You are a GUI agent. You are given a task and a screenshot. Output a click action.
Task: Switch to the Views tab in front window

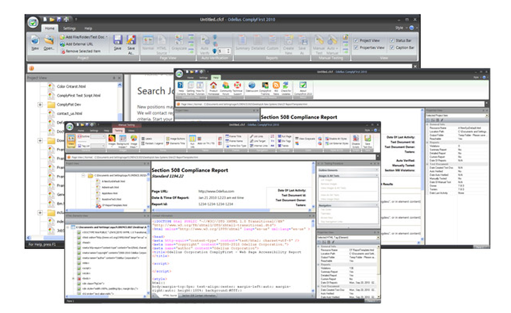(x=131, y=130)
